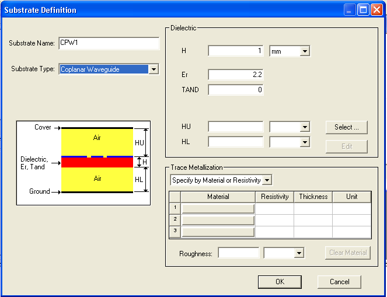Click the Material button in row 1
This screenshot has width=387, height=297.
pos(218,208)
